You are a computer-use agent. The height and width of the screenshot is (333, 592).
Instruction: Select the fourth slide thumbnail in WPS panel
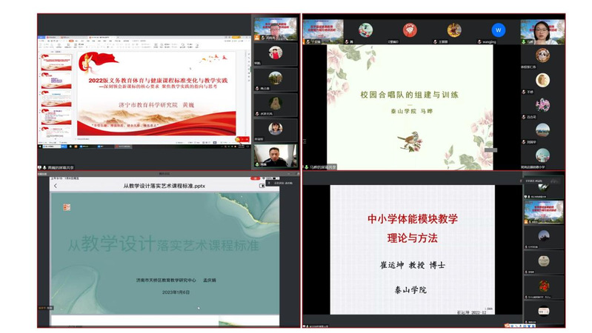(x=56, y=116)
